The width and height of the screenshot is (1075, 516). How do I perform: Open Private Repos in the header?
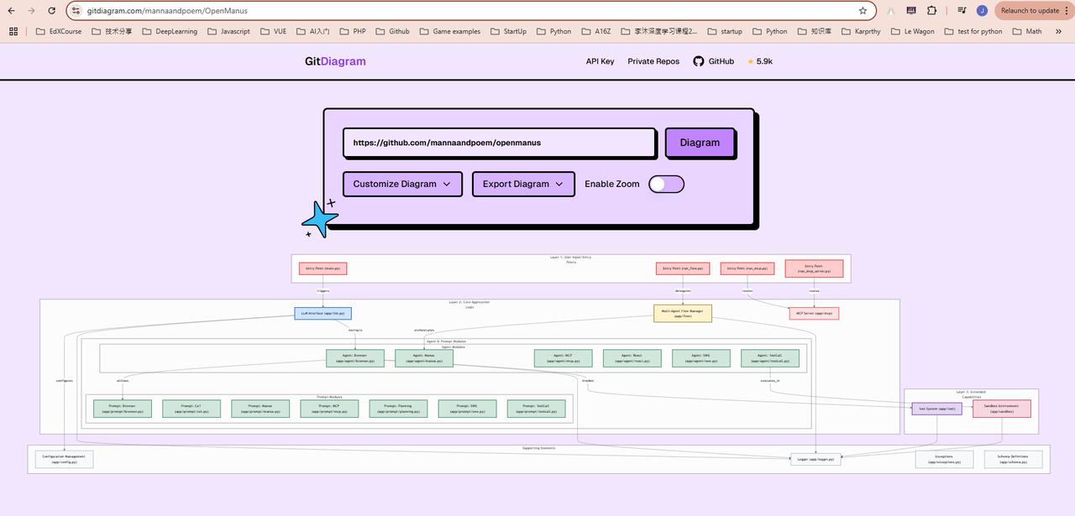coord(653,61)
